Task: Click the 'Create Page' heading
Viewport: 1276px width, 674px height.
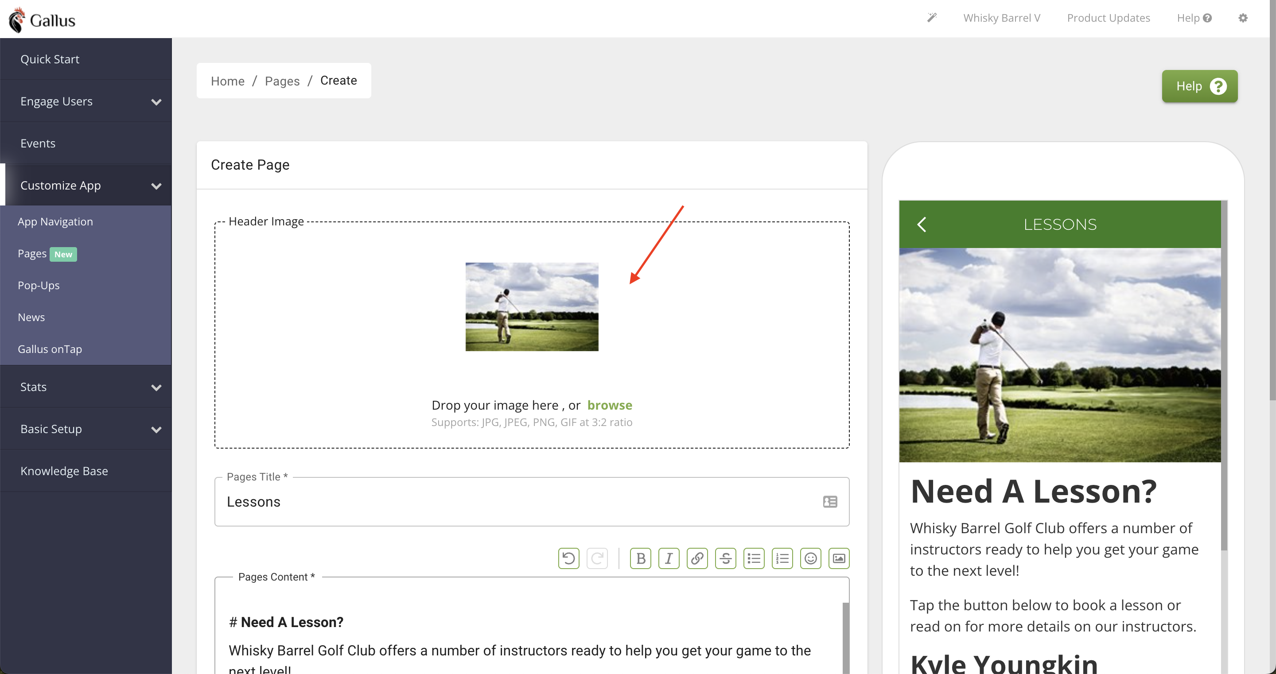Action: click(x=250, y=165)
